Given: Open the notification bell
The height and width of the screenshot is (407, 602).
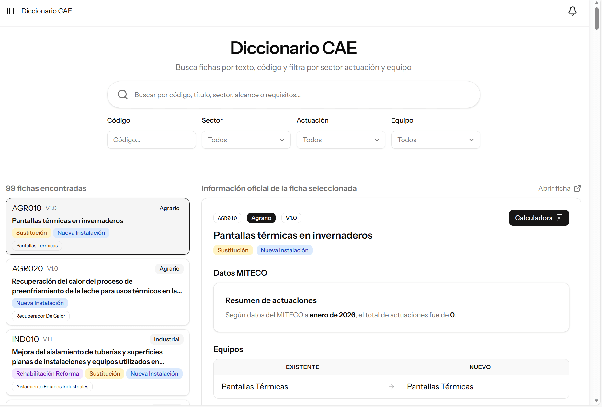Looking at the screenshot, I should coord(573,11).
